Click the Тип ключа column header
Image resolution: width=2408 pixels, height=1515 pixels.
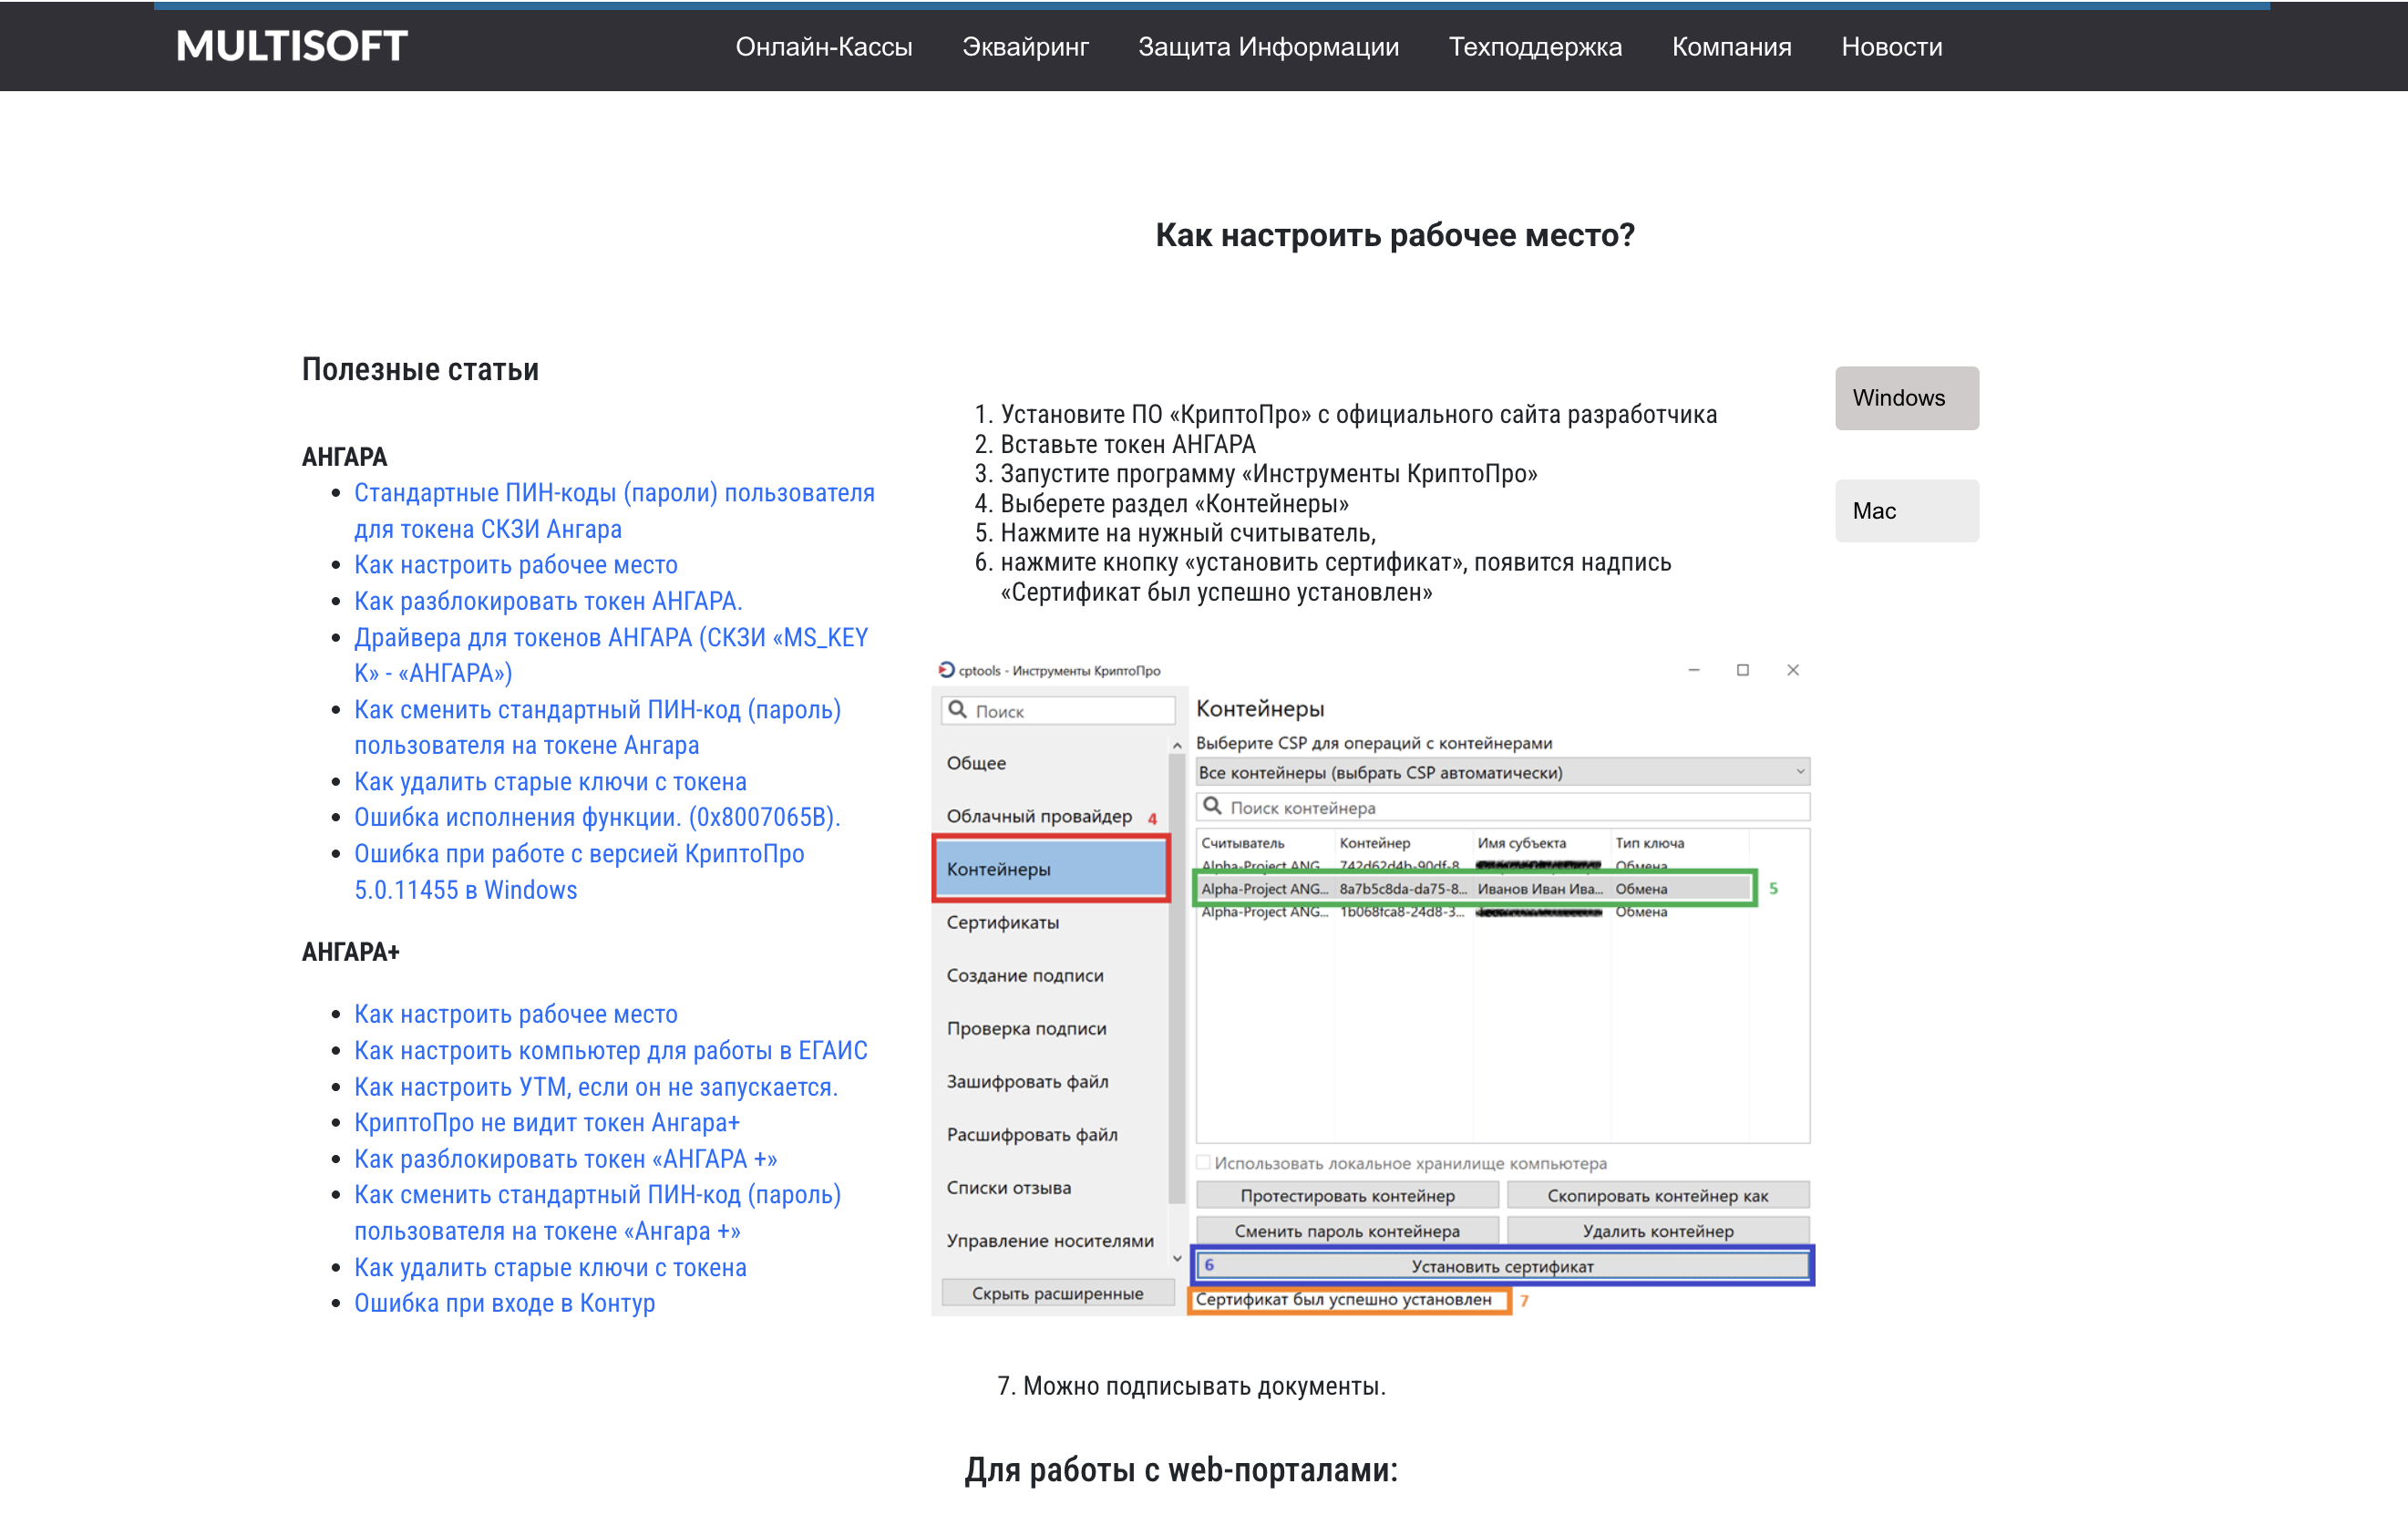1649,843
